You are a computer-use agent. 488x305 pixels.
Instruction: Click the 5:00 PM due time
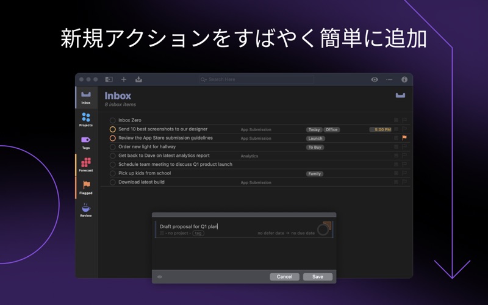(x=380, y=129)
